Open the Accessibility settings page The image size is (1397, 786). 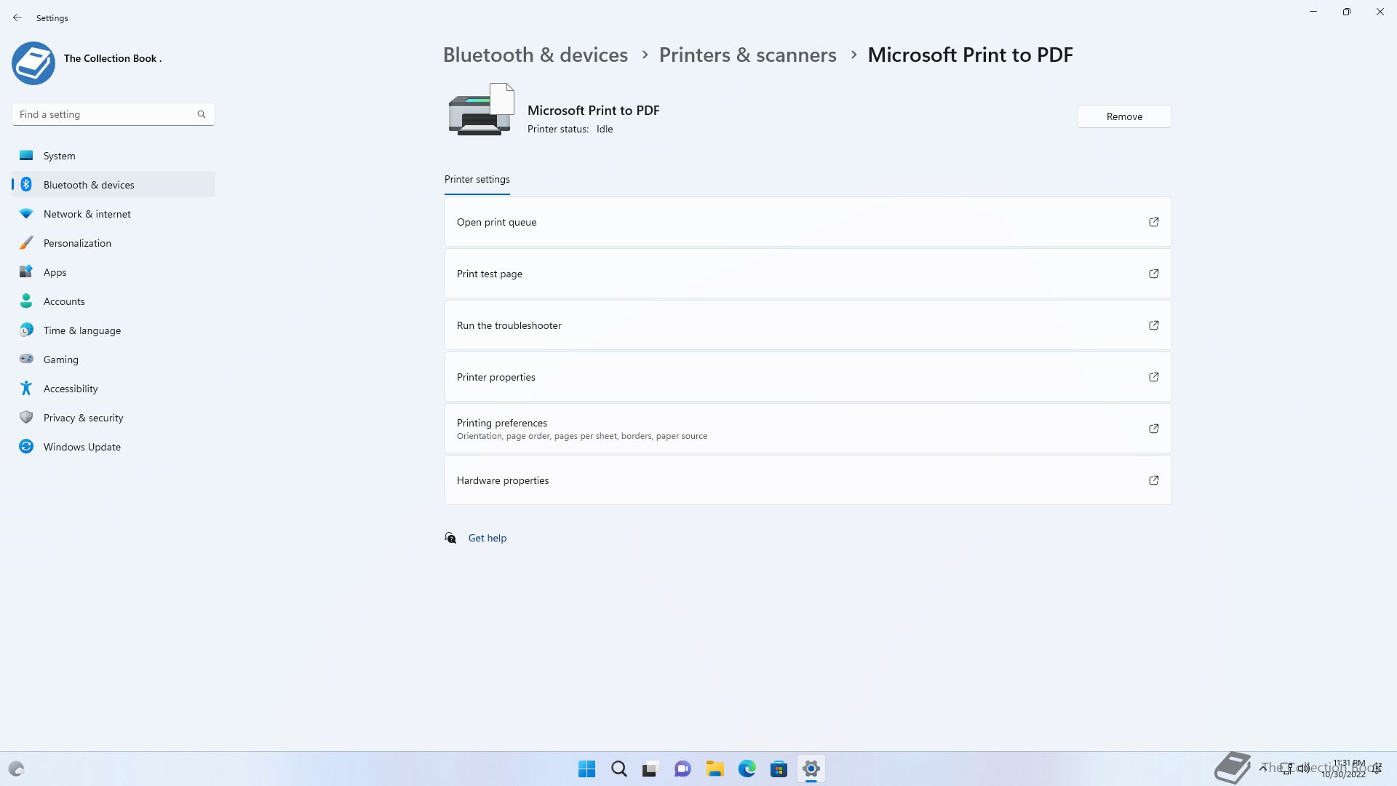(71, 389)
